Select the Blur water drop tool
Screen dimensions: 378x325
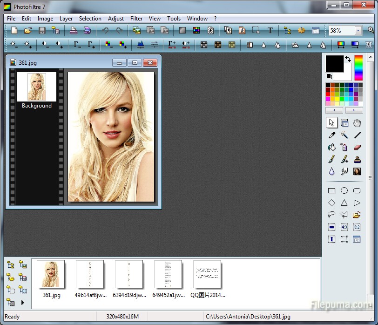point(331,171)
